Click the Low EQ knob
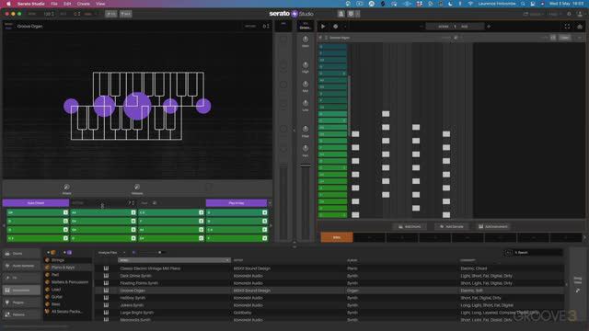The height and width of the screenshot is (331, 589). 306,103
